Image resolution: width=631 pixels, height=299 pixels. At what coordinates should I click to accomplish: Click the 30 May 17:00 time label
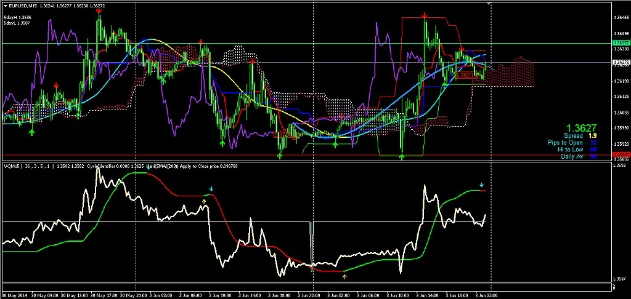pyautogui.click(x=104, y=295)
